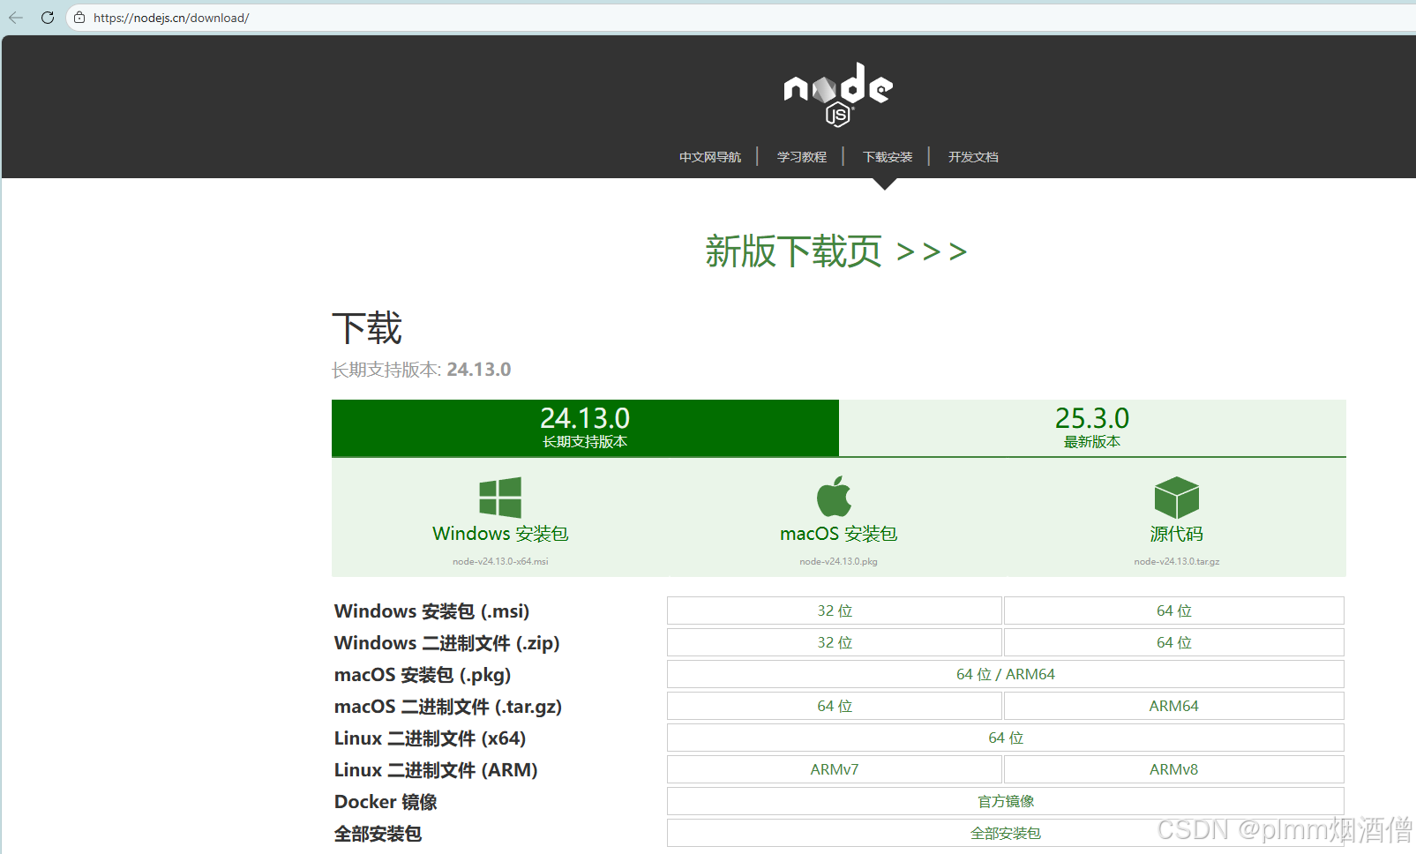Open the 学习教程 nav item
The height and width of the screenshot is (854, 1416).
tap(802, 157)
